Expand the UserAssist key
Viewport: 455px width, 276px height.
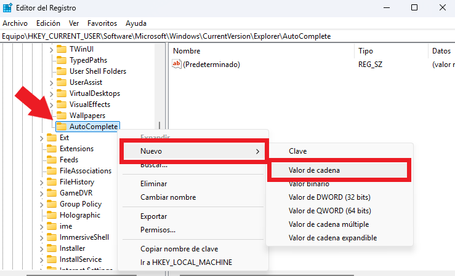pos(51,83)
